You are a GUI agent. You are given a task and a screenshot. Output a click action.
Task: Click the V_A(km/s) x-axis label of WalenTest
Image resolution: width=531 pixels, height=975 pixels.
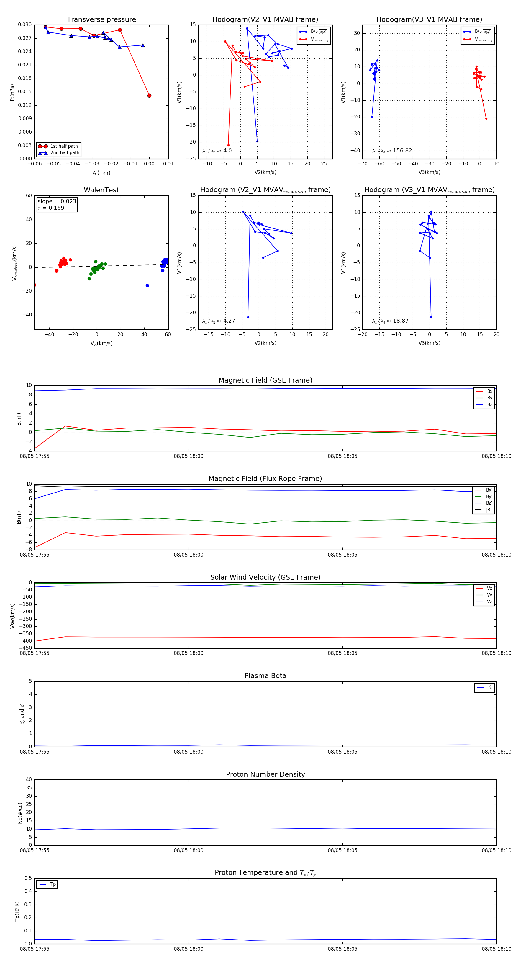pyautogui.click(x=101, y=344)
